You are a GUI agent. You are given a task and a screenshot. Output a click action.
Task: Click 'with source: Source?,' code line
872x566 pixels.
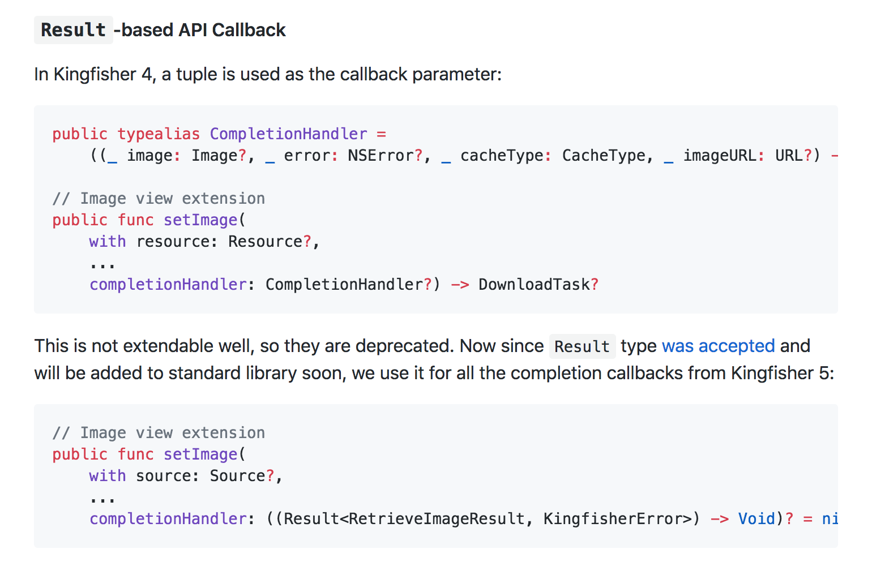(186, 476)
